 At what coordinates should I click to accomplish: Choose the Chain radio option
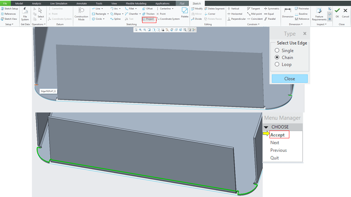[x=277, y=57]
